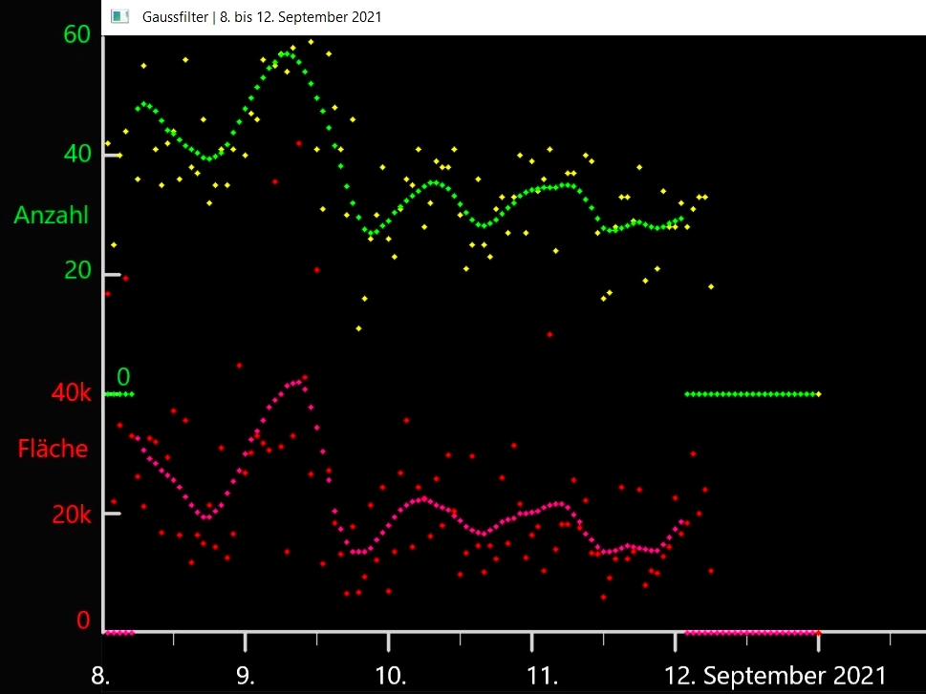Click the '11.' date label

pos(542,676)
